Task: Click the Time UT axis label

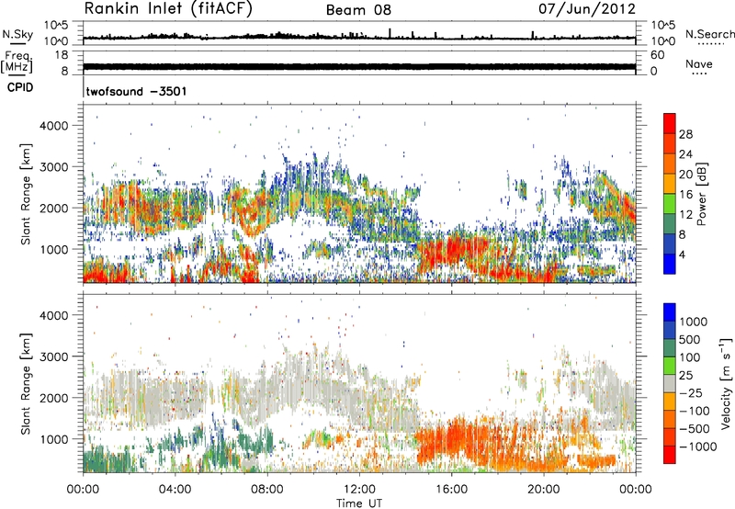Action: pyautogui.click(x=359, y=503)
